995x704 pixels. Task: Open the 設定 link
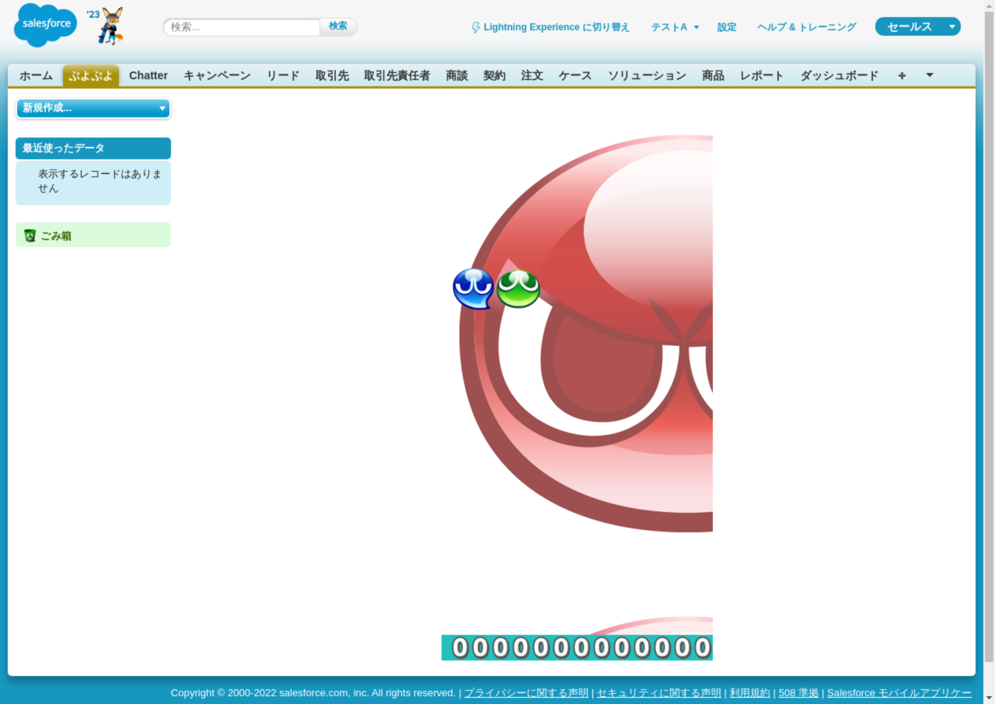click(727, 27)
